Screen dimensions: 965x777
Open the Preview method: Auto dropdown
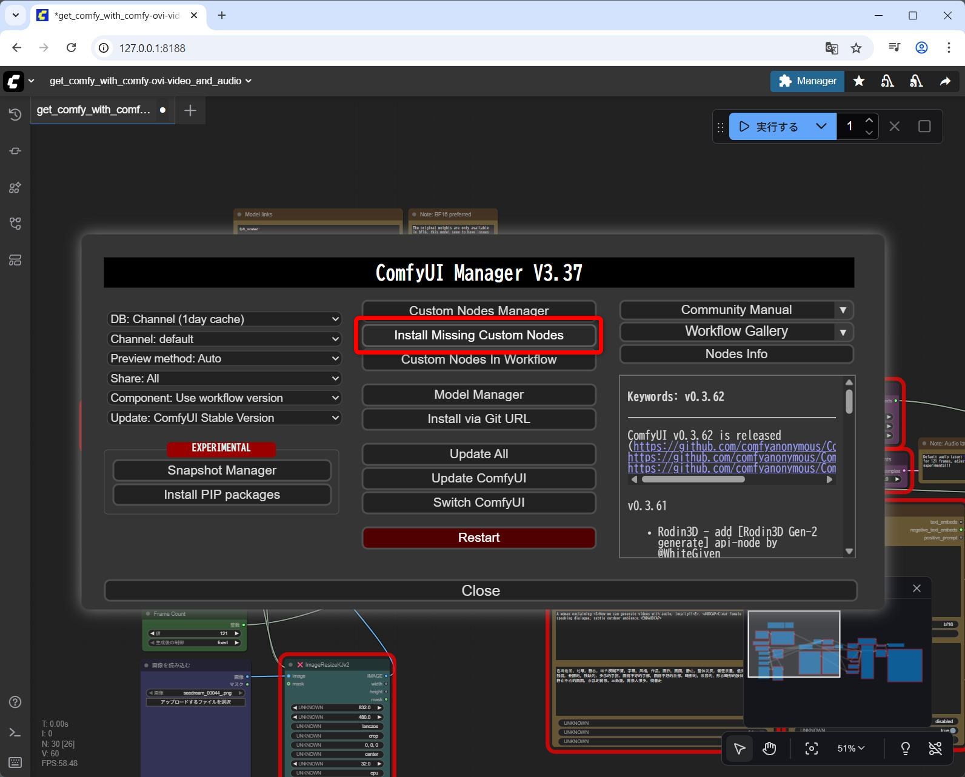coord(224,359)
